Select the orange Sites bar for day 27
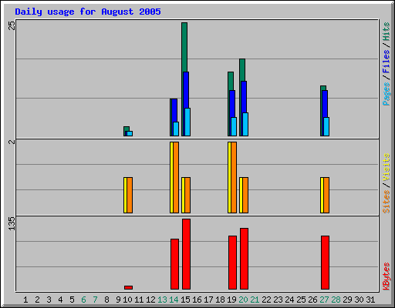The image size is (395, 308). 326,195
